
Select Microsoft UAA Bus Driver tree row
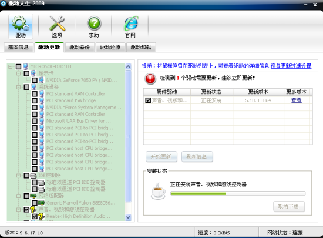click(x=79, y=120)
